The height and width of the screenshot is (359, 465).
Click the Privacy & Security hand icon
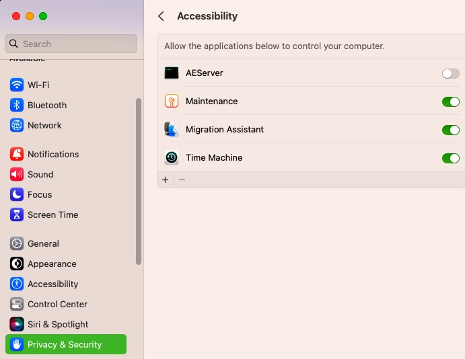pyautogui.click(x=17, y=344)
